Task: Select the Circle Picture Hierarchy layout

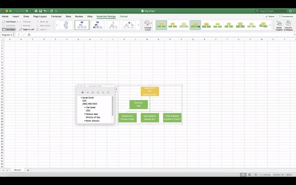Action: tap(129, 25)
